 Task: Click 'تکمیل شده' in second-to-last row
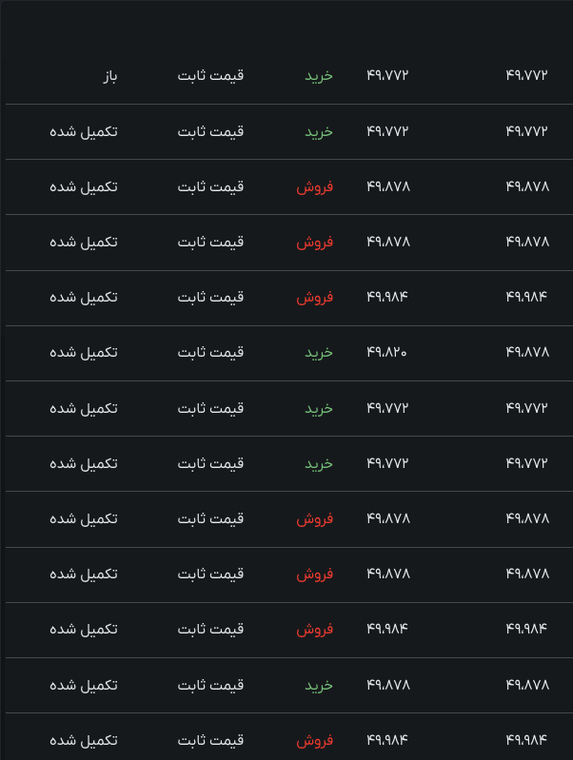[x=84, y=685]
